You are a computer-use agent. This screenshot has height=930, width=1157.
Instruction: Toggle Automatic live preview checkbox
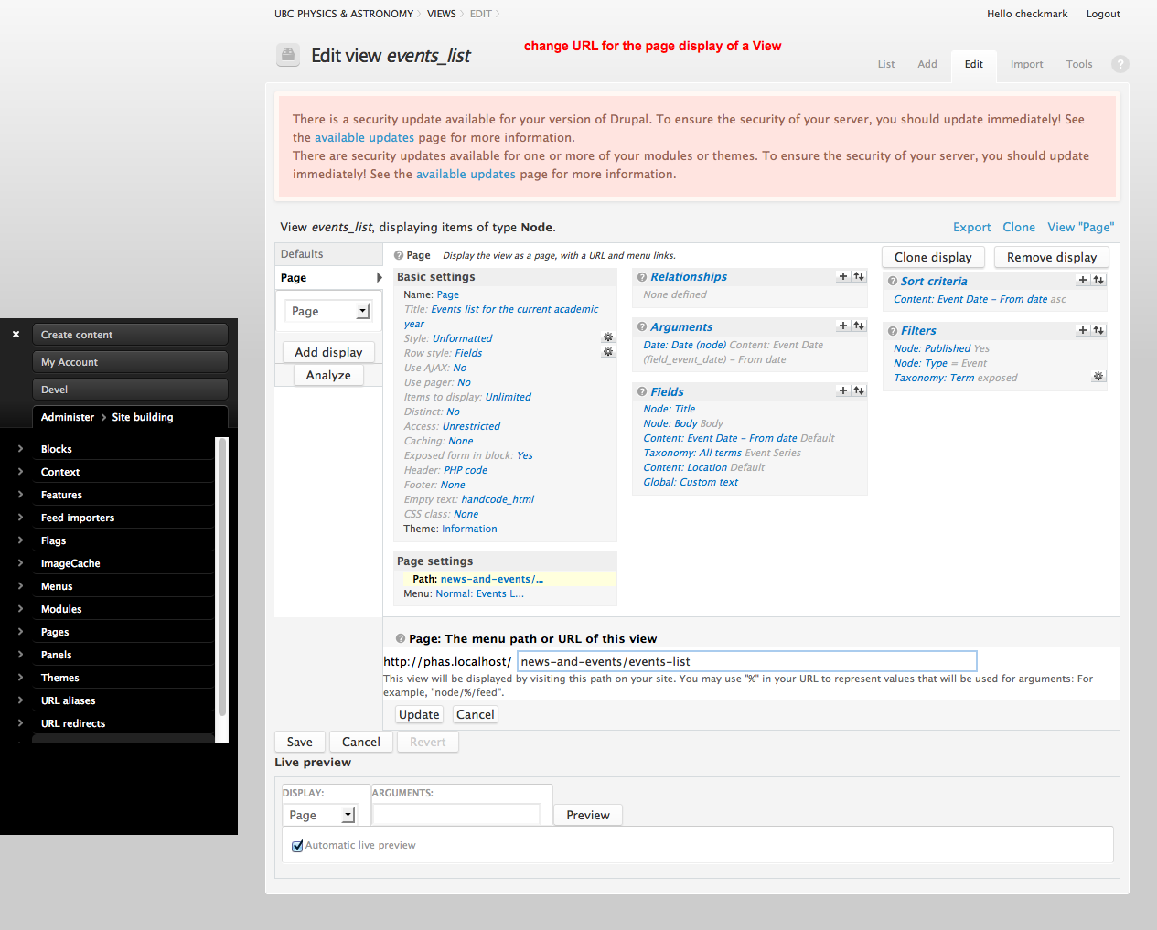(297, 846)
